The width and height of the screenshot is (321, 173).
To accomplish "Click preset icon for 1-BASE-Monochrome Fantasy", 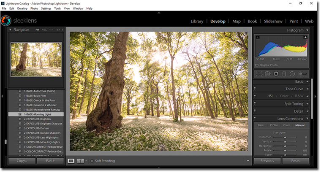I will [x=20, y=110].
